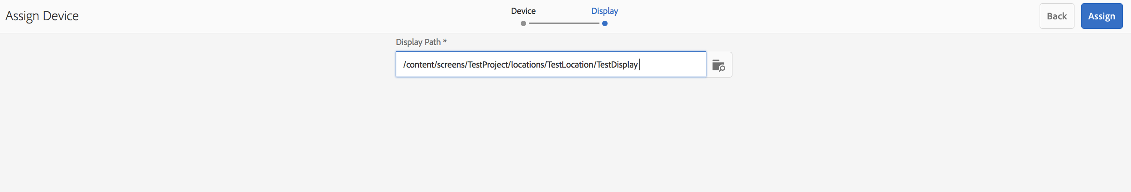Image resolution: width=1131 pixels, height=192 pixels.
Task: Click the word content in the path
Action: (x=419, y=64)
